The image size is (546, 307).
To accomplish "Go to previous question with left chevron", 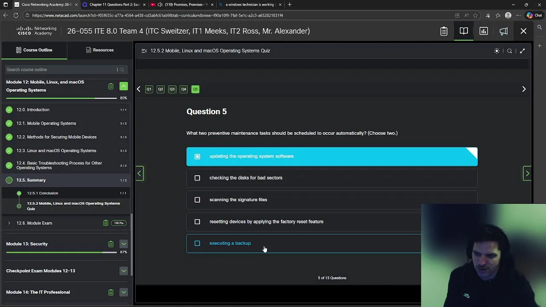I will 139,89.
